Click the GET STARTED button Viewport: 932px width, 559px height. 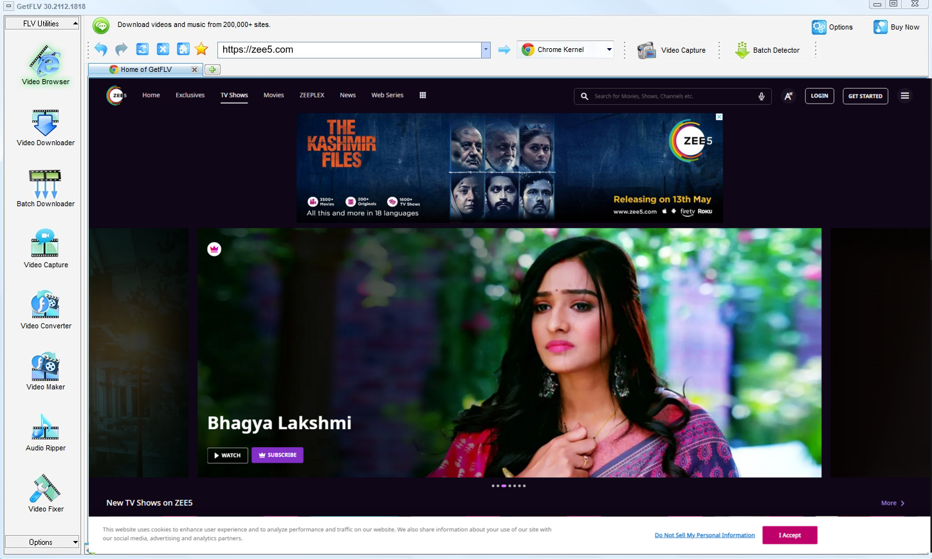[865, 96]
